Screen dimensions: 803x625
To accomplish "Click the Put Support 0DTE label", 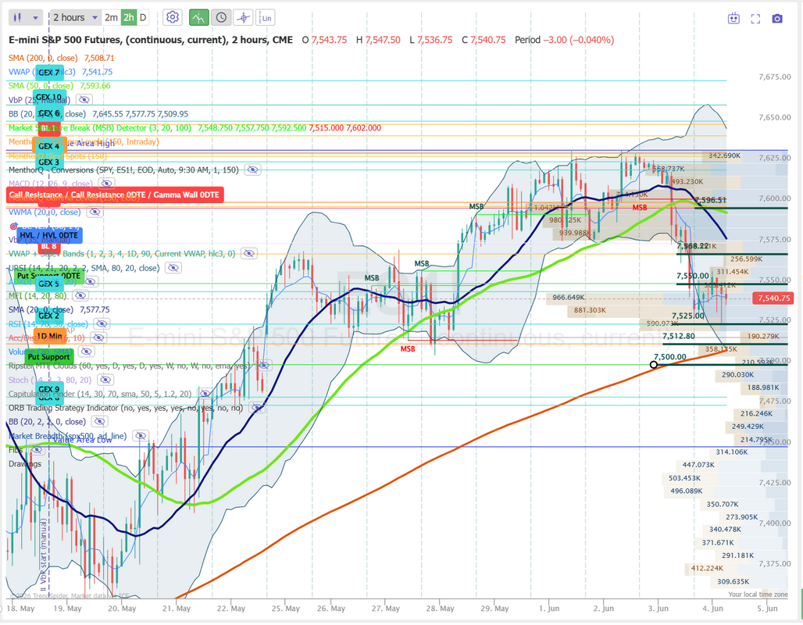I will click(48, 276).
